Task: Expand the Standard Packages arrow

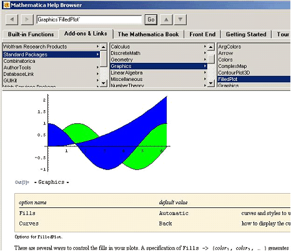Action: (x=97, y=55)
